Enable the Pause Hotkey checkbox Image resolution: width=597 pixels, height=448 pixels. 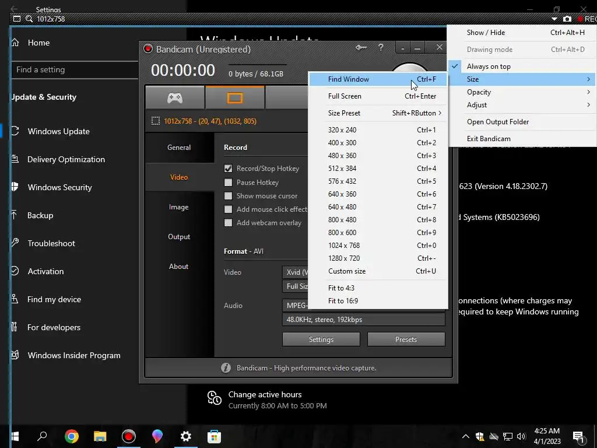pyautogui.click(x=228, y=183)
